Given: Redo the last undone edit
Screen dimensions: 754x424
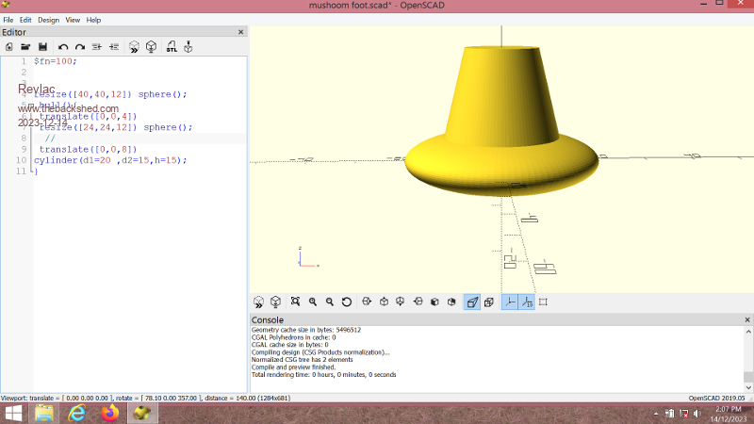Looking at the screenshot, I should tap(80, 46).
